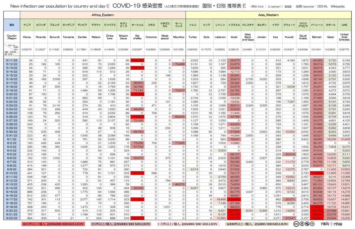Click UAE value 16,295 on 6/22/22
Screen dimensions: 355x229
(x=345, y=218)
